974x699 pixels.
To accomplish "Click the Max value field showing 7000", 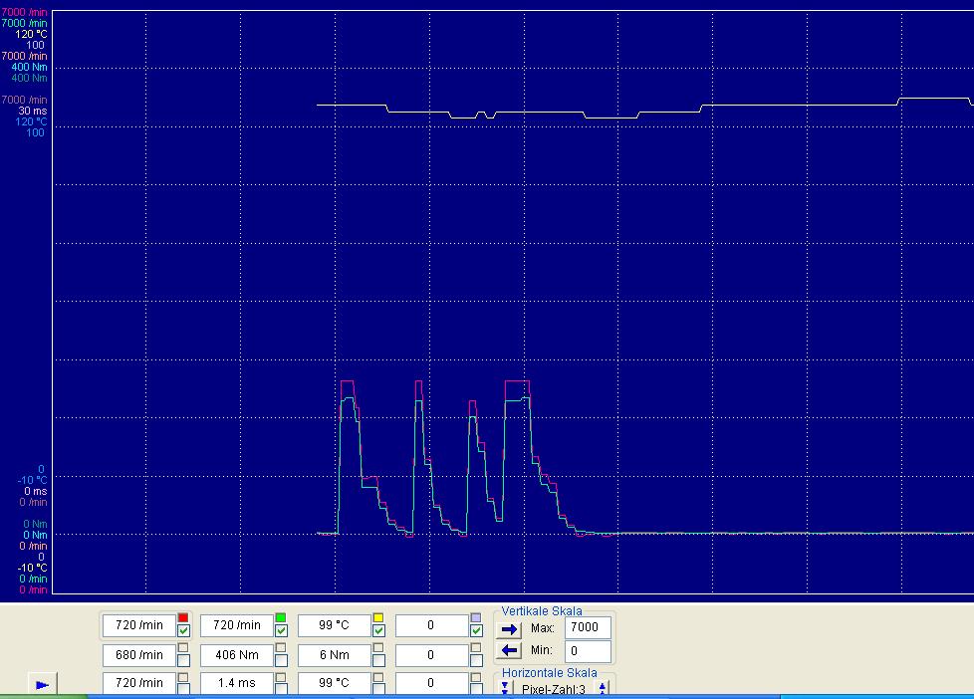I will (x=588, y=628).
